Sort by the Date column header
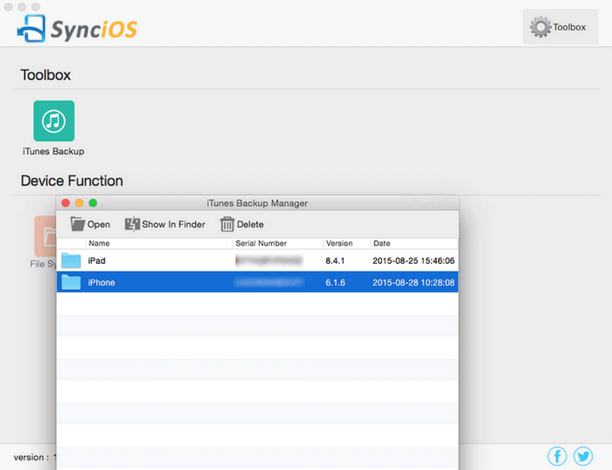The width and height of the screenshot is (612, 470). pyautogui.click(x=382, y=244)
